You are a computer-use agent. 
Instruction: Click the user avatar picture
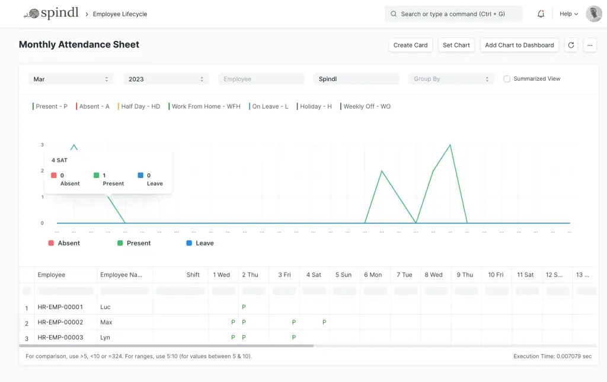point(593,14)
